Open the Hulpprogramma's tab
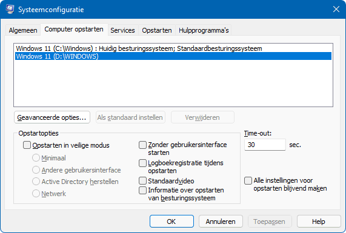The height and width of the screenshot is (233, 346). (x=204, y=30)
